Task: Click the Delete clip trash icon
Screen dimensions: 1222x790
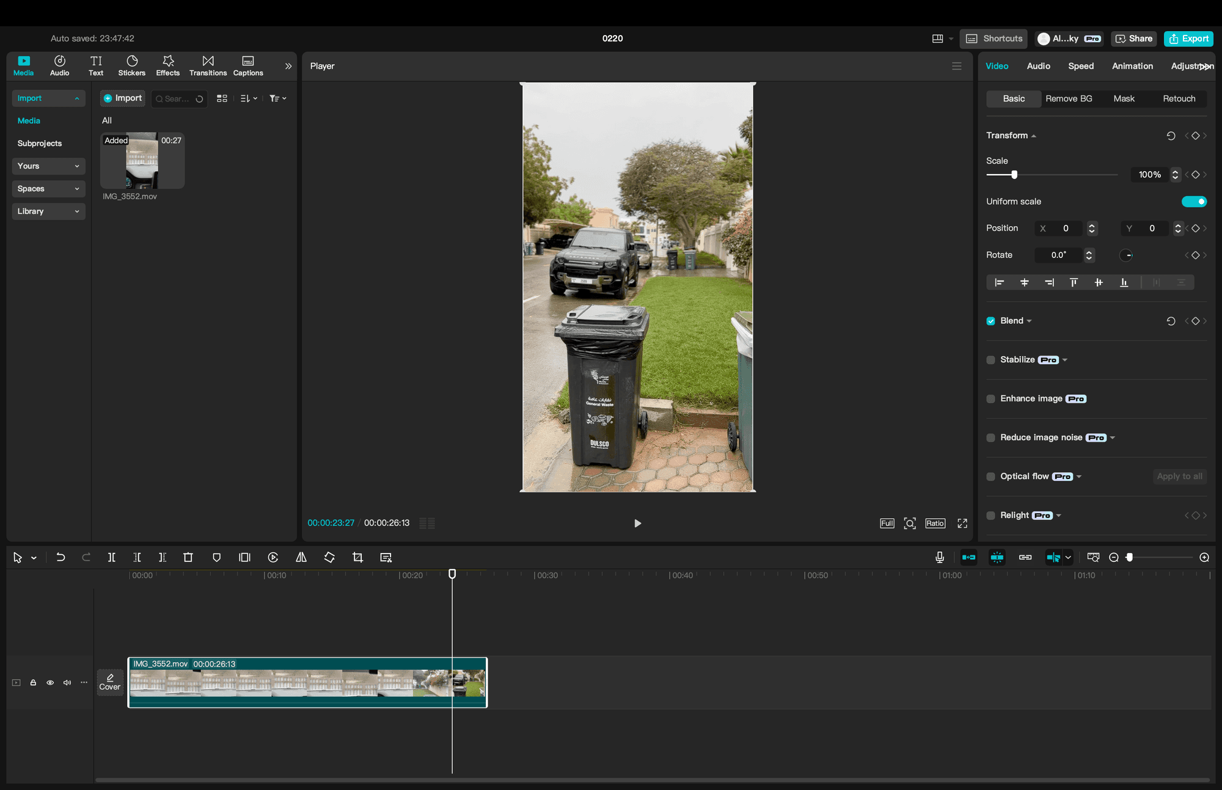Action: 188,557
